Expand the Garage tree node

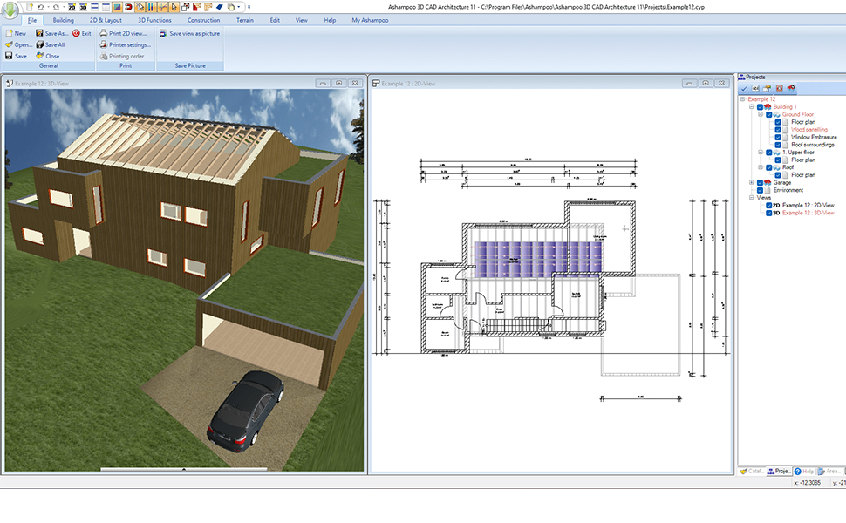pos(751,183)
